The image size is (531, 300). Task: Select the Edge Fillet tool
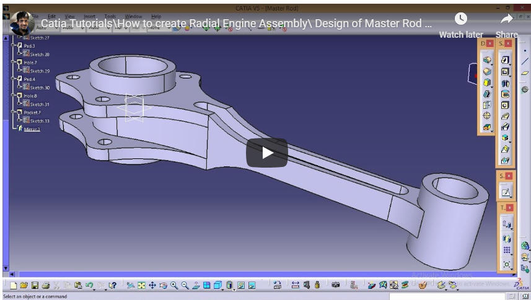click(x=487, y=60)
